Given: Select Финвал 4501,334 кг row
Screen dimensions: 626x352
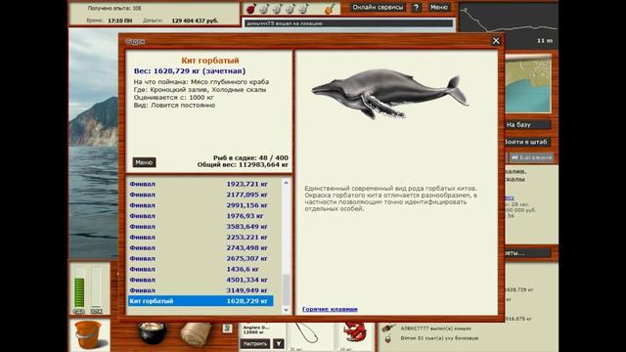Looking at the screenshot, I should point(201,280).
